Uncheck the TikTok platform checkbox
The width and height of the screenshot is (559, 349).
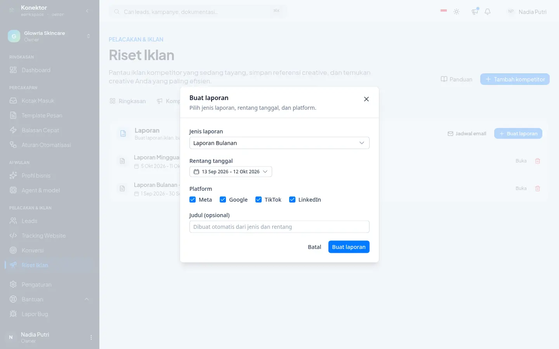(259, 199)
